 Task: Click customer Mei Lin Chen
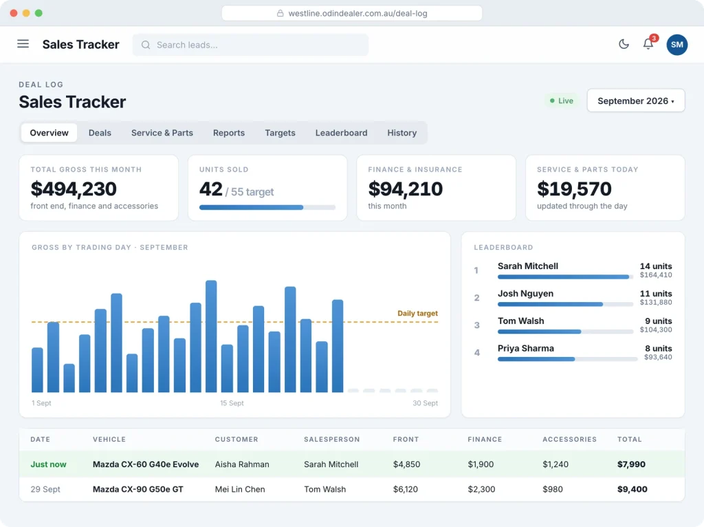pos(240,489)
